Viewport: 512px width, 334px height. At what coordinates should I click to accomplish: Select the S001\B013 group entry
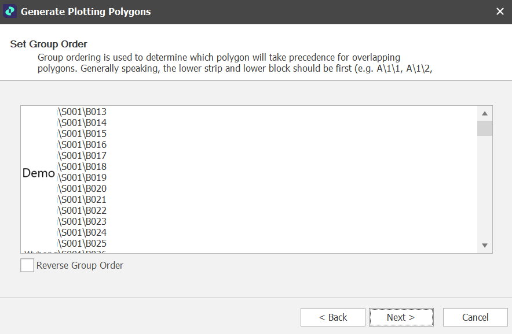(82, 112)
